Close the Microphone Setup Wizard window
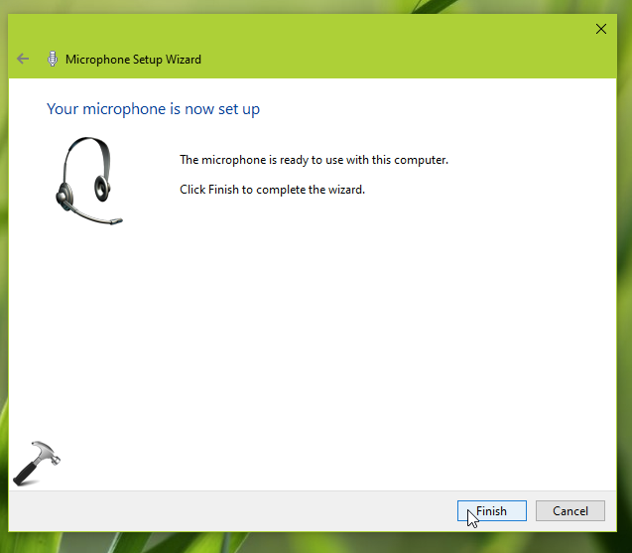 [600, 29]
